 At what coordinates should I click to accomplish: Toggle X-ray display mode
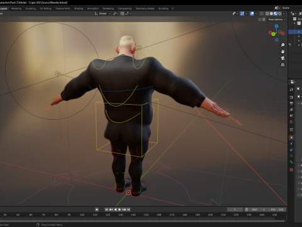(x=262, y=13)
